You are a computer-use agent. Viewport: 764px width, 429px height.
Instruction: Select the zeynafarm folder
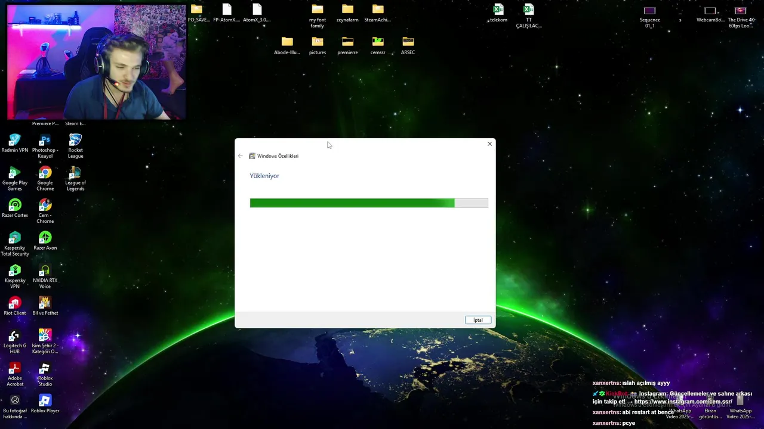(x=347, y=13)
